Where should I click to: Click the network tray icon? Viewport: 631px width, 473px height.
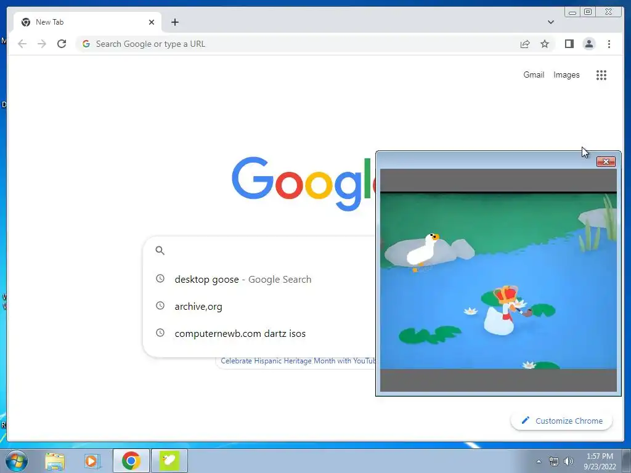(x=554, y=461)
